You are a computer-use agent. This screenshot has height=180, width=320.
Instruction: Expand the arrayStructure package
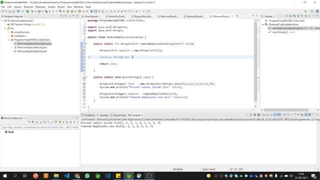click(9, 32)
